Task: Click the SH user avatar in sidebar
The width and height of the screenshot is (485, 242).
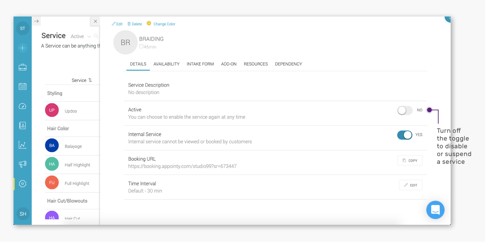Action: pyautogui.click(x=23, y=214)
